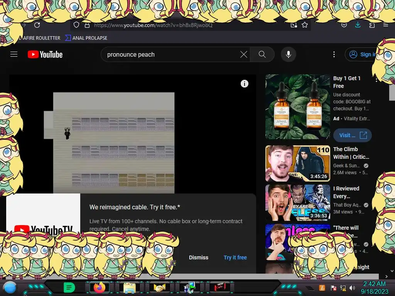Open the Vitality oil ad thumbnail
Screen dimensions: 395x296
[297, 107]
